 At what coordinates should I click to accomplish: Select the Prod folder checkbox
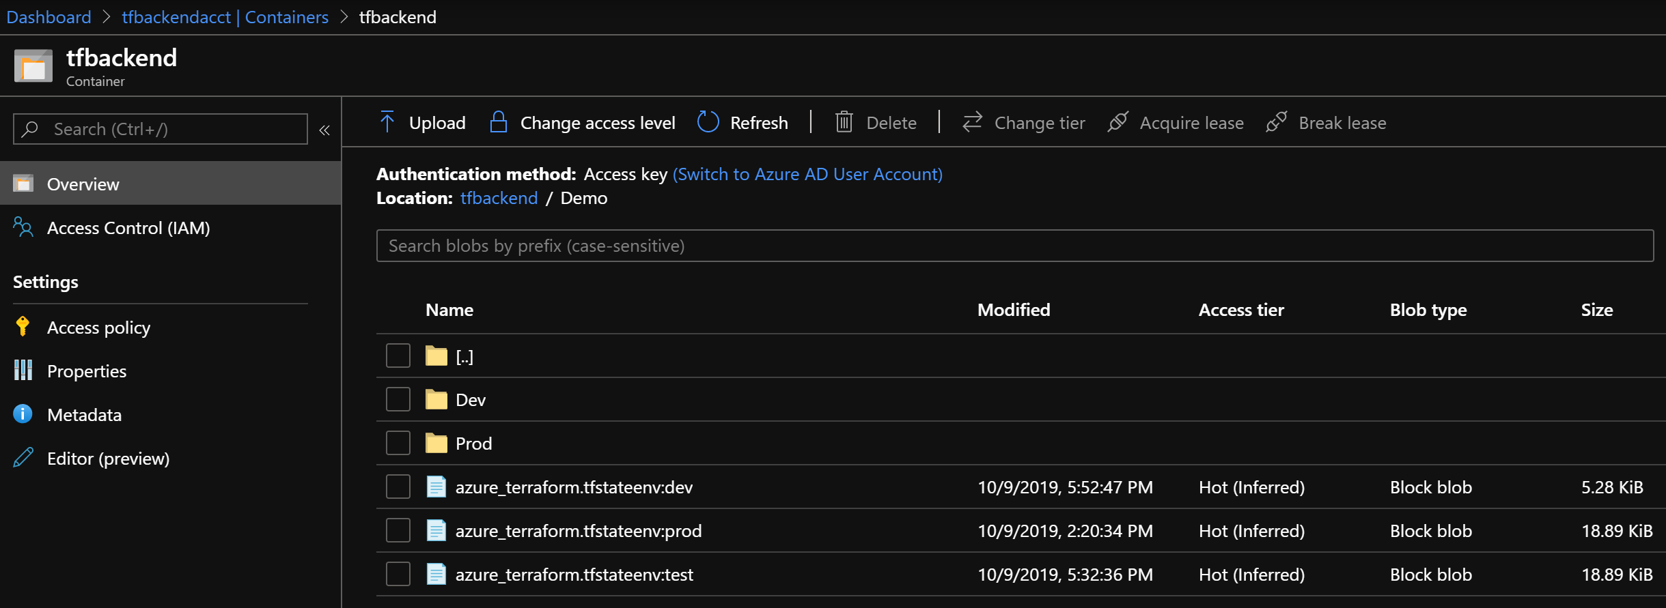398,443
